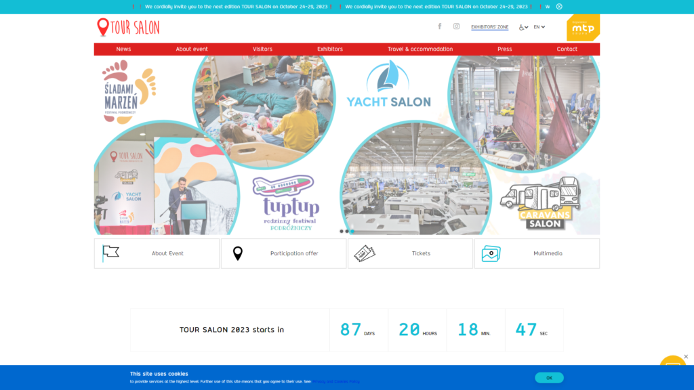Image resolution: width=694 pixels, height=390 pixels.
Task: Open the News menu item
Action: click(123, 49)
